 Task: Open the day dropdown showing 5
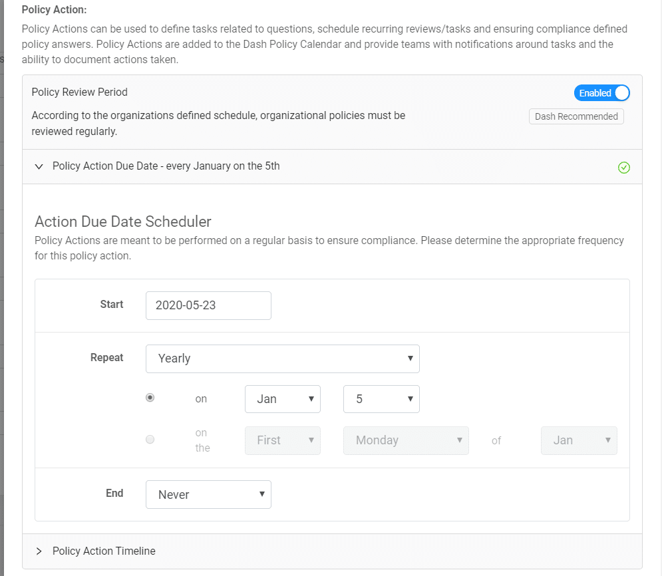point(381,399)
